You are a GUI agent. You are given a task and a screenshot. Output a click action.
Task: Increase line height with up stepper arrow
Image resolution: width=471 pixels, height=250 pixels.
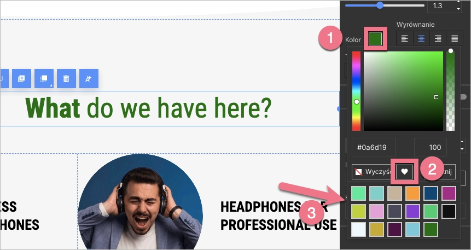click(x=458, y=3)
